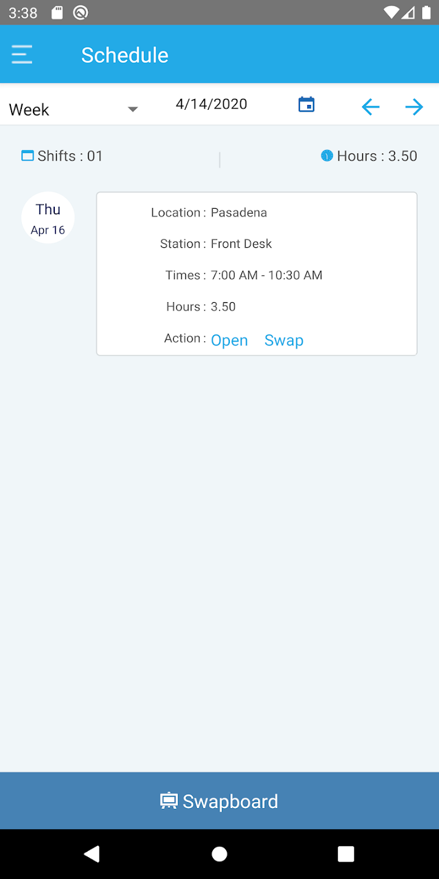Click the 4/14/2020 date field
The width and height of the screenshot is (439, 879).
(x=212, y=104)
